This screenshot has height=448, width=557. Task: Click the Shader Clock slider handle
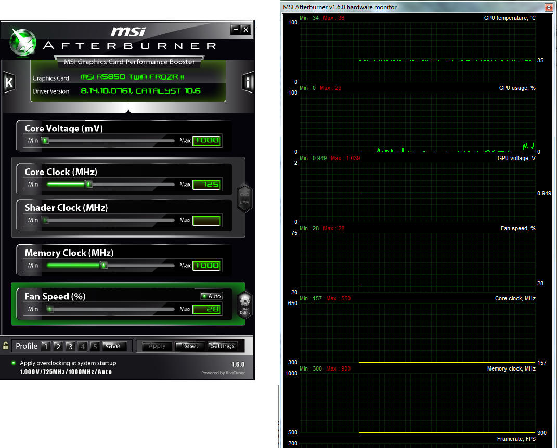pyautogui.click(x=45, y=220)
